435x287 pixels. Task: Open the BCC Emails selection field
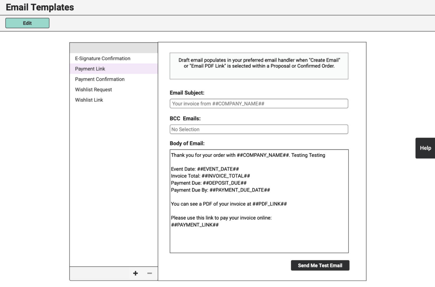point(259,129)
